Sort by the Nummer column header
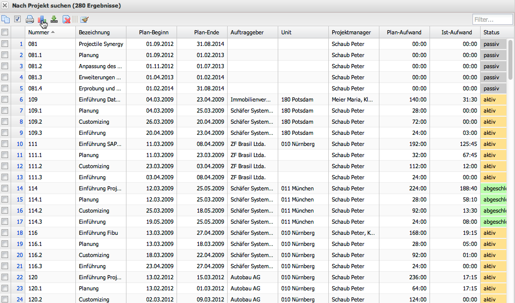 pos(41,32)
